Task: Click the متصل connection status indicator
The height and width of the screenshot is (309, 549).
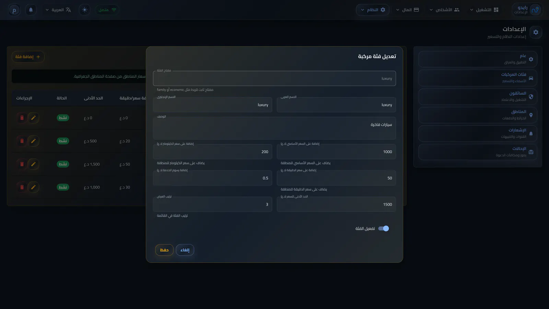Action: tap(107, 10)
